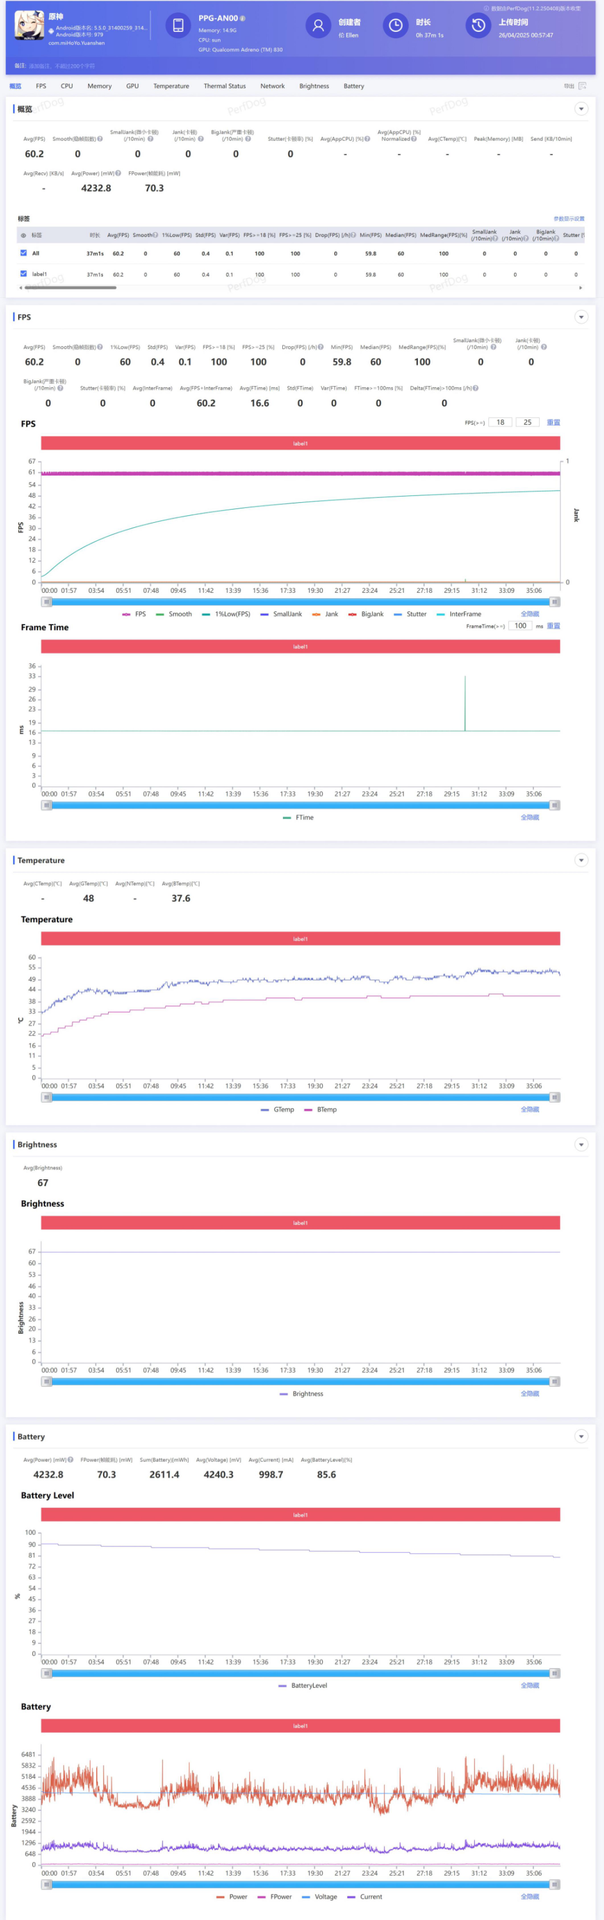Screen dimensions: 604x1920
Task: Collapse the Brightness section
Action: point(581,1145)
